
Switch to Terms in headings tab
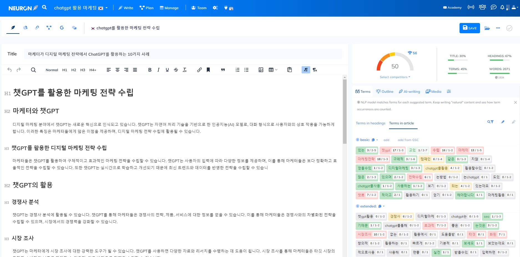[x=370, y=123]
